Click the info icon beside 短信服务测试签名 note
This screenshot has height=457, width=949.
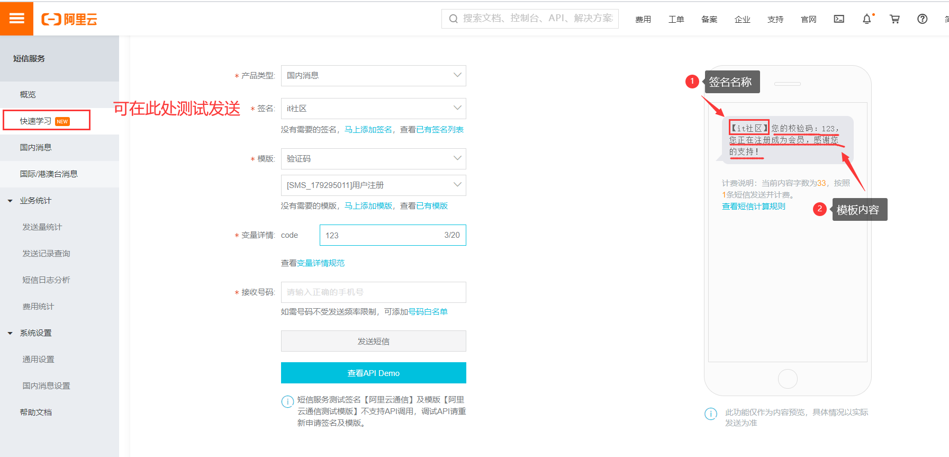(287, 401)
